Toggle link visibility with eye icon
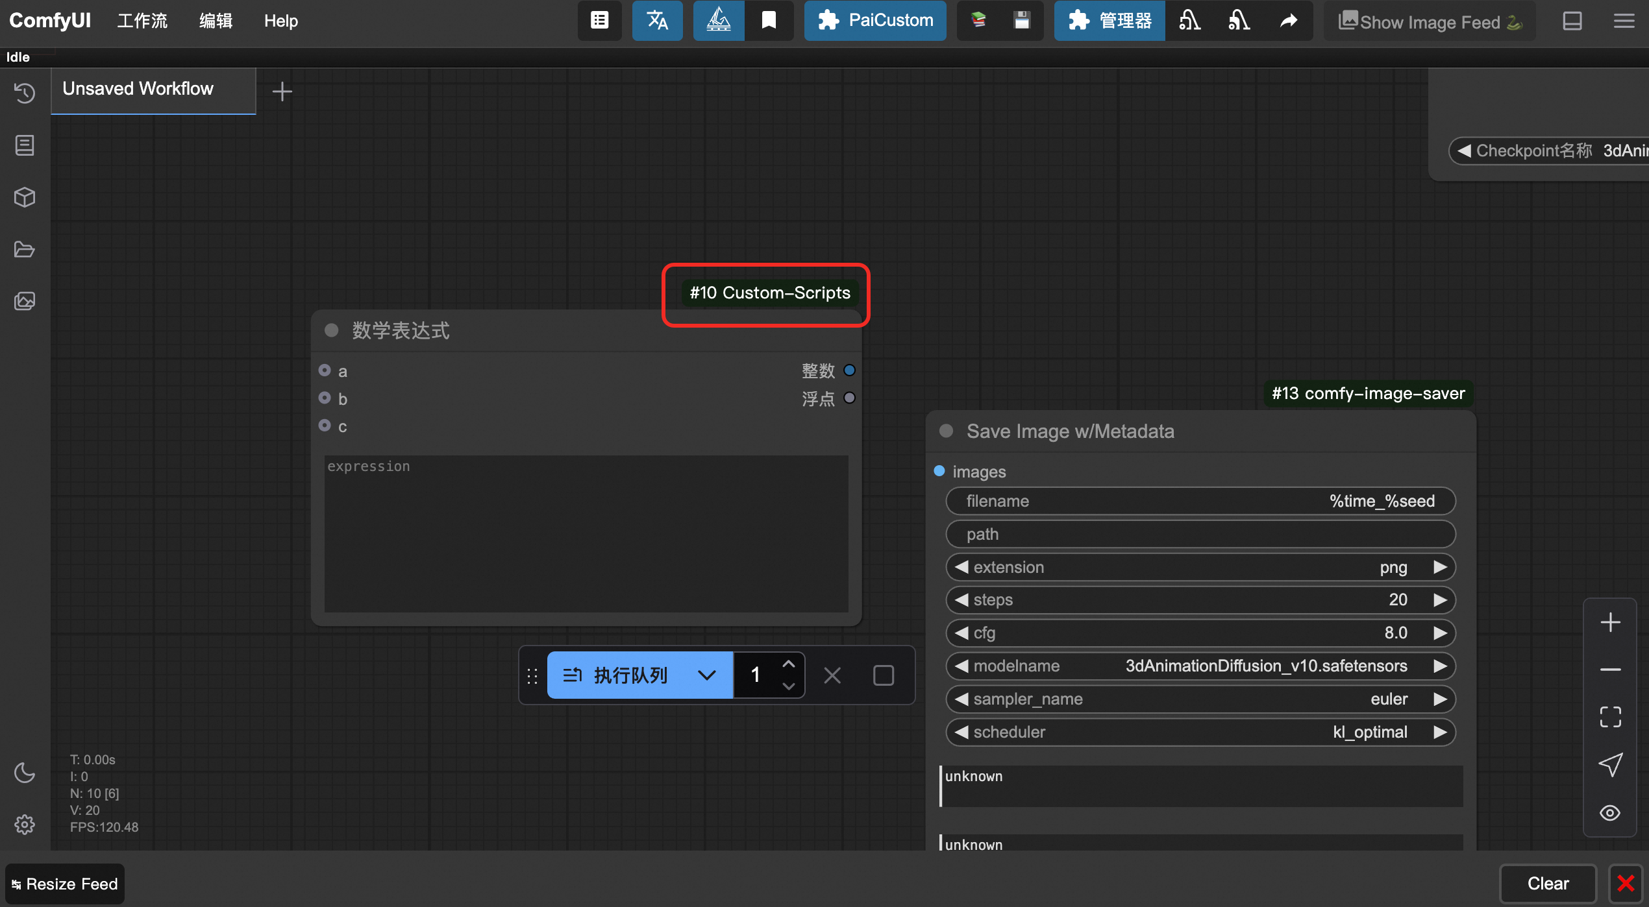The height and width of the screenshot is (907, 1649). point(1610,813)
